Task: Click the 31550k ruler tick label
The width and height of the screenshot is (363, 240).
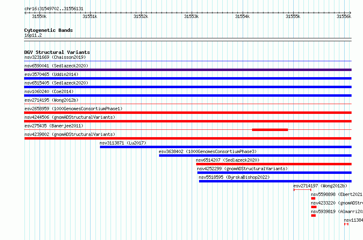Action: tap(39, 16)
